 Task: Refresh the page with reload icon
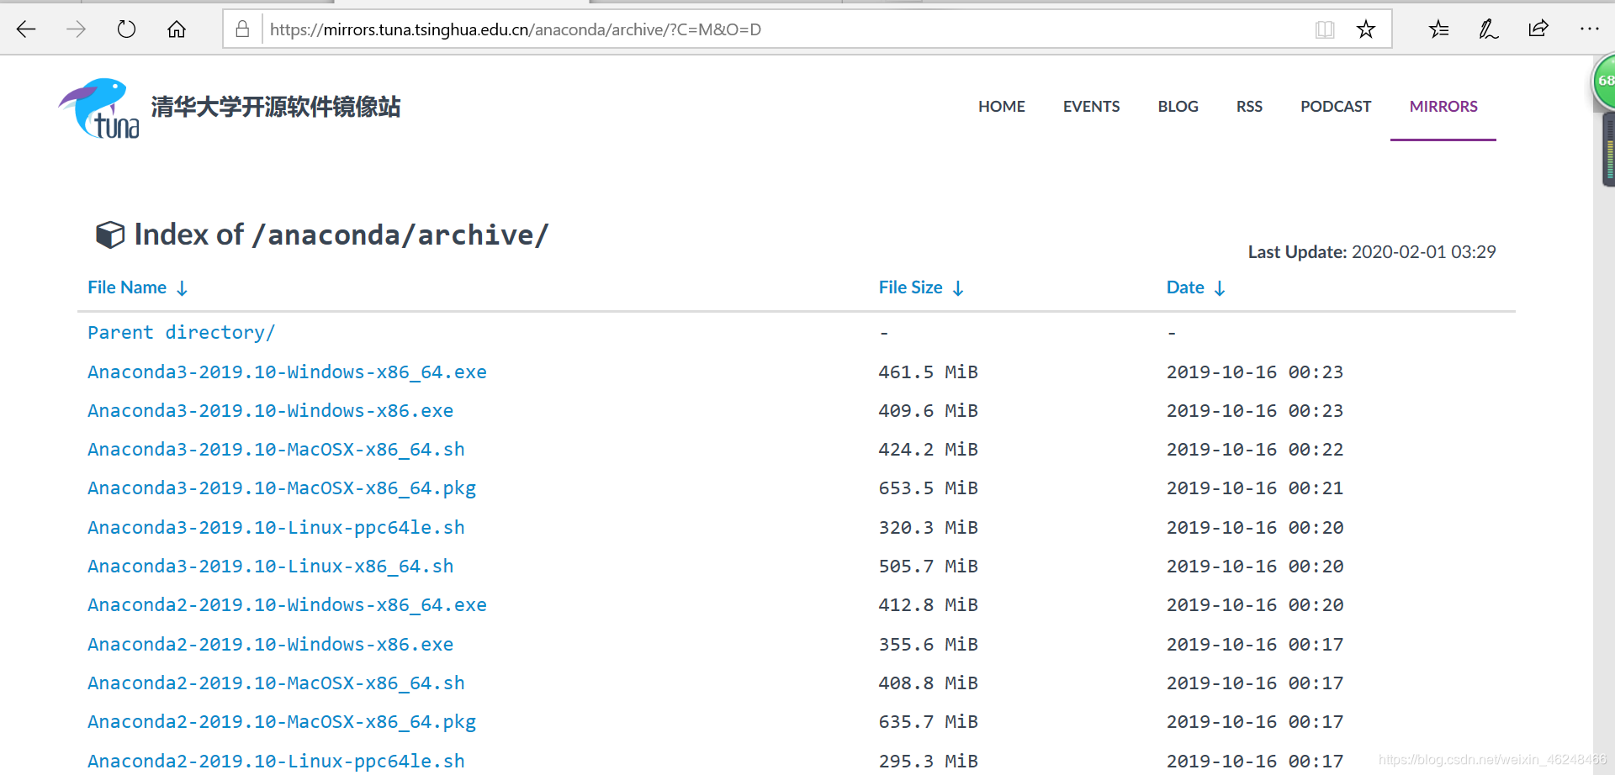click(x=126, y=29)
